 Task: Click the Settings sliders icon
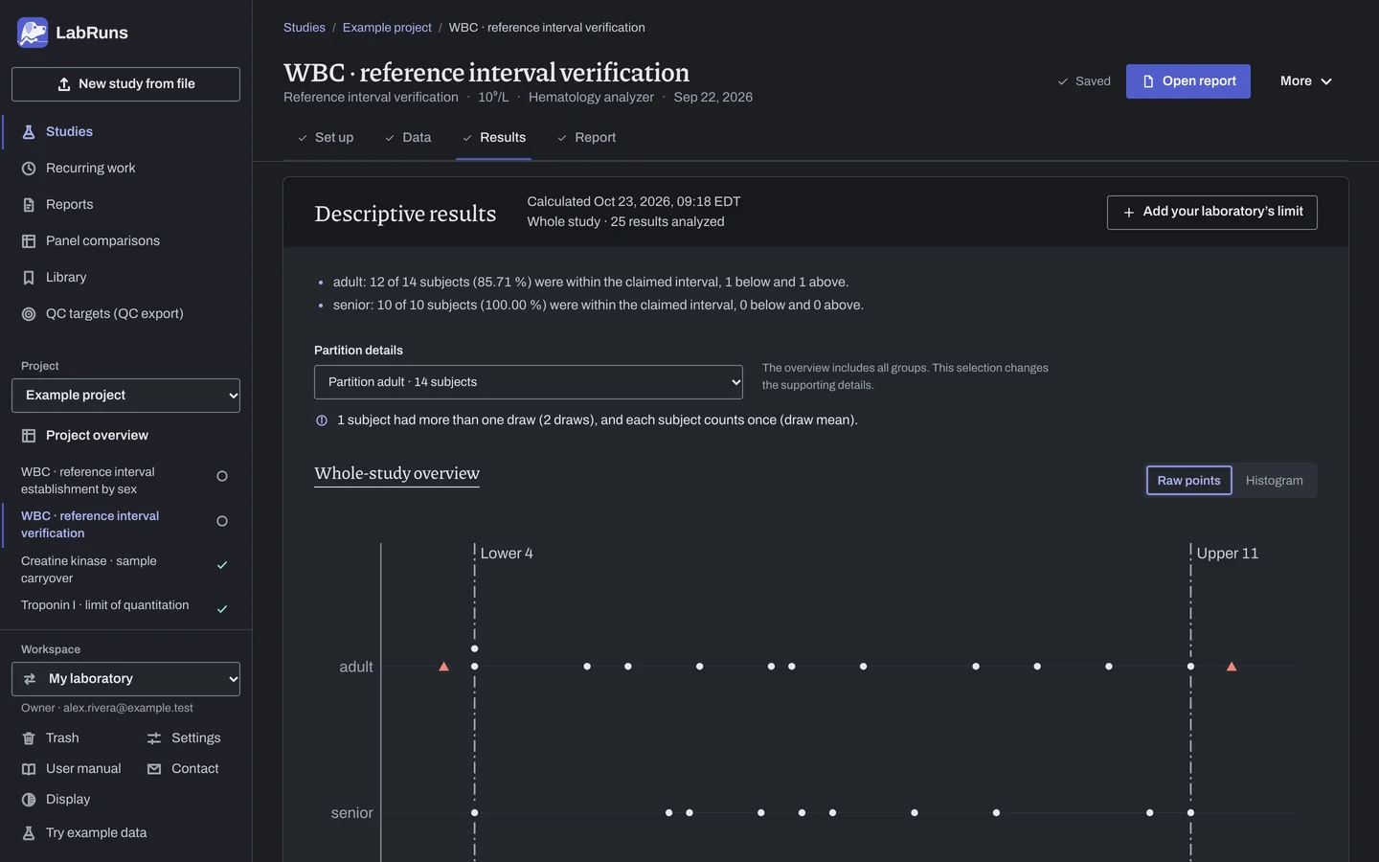coord(154,738)
